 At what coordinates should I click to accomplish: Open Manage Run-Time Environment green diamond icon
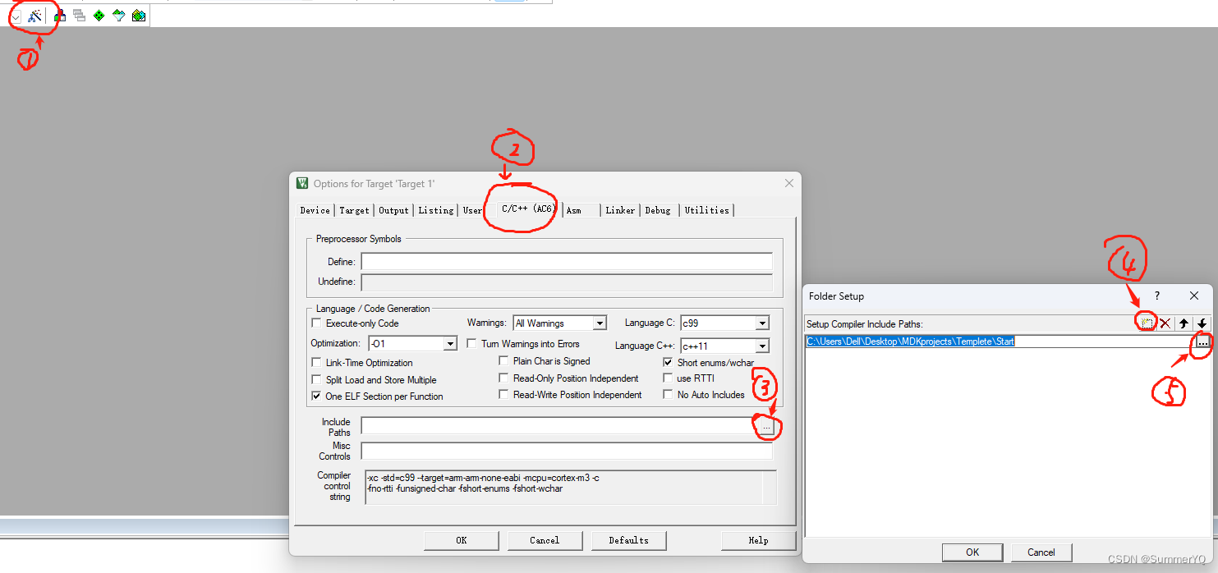pos(99,16)
